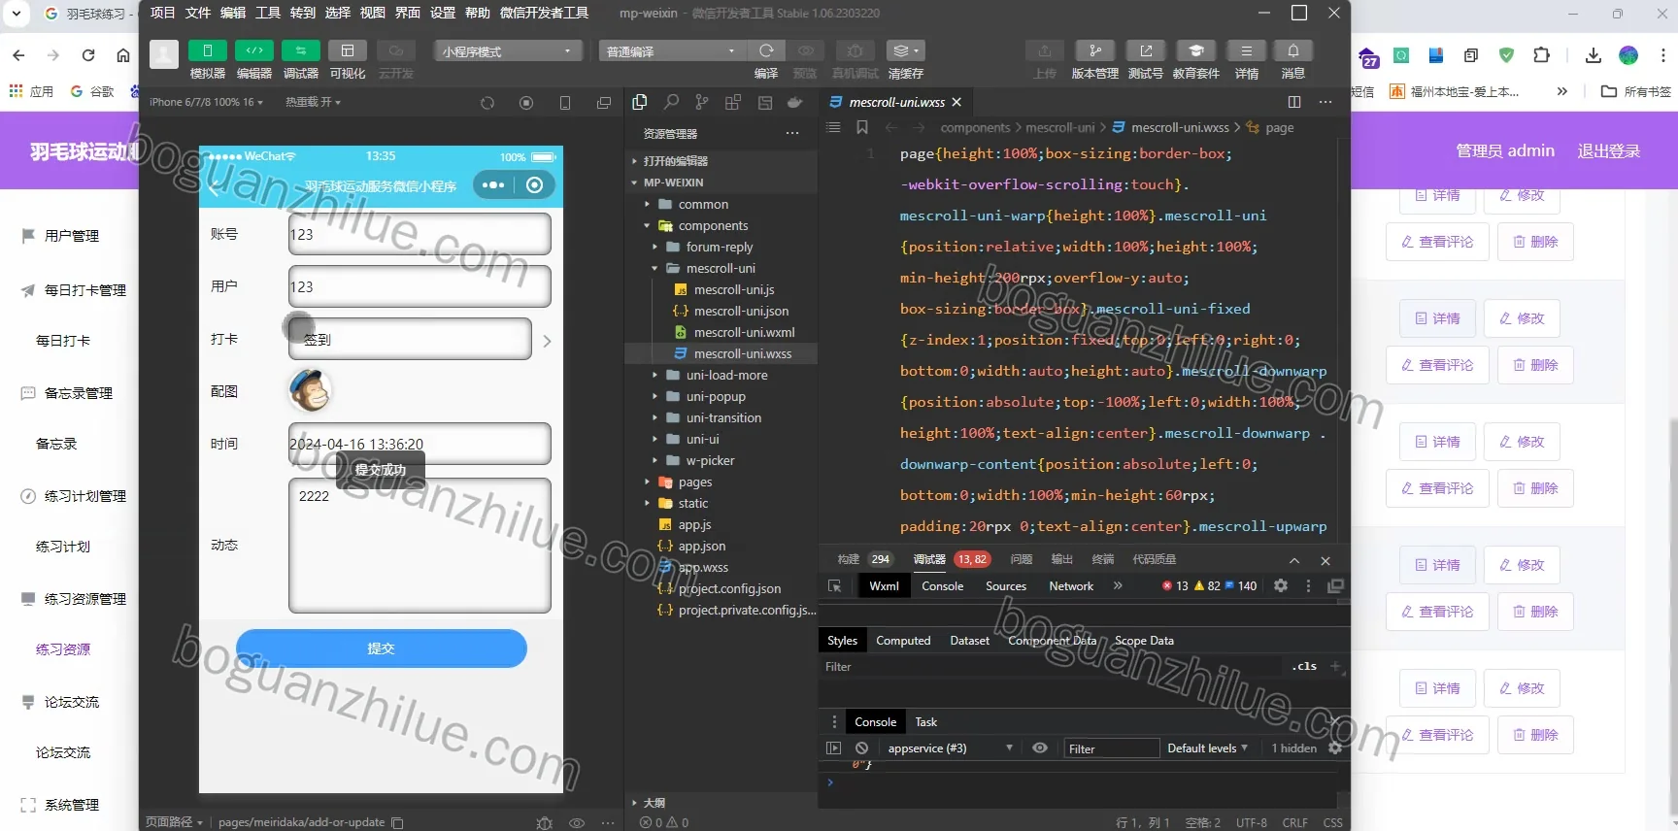The height and width of the screenshot is (831, 1678).
Task: Open the 微信开发者工具 menu
Action: (x=544, y=13)
